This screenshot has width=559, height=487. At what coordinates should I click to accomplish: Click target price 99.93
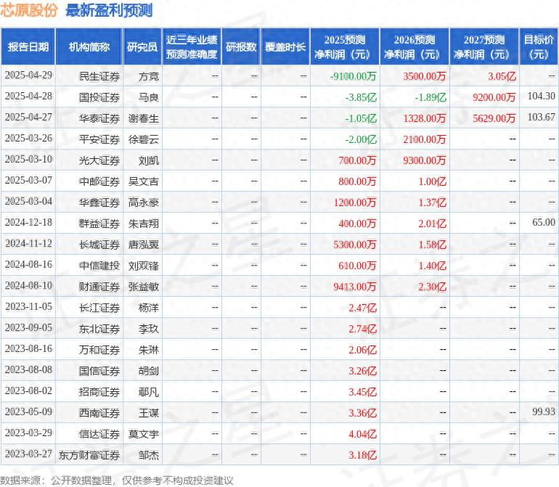point(544,412)
